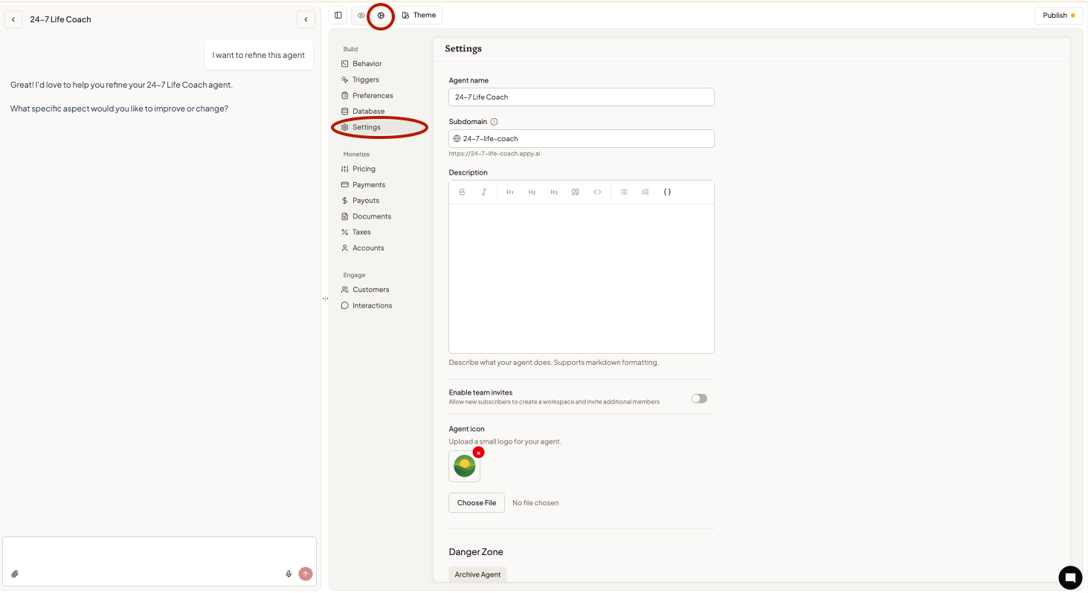The width and height of the screenshot is (1088, 593).
Task: Go to the Payouts page
Action: [366, 201]
